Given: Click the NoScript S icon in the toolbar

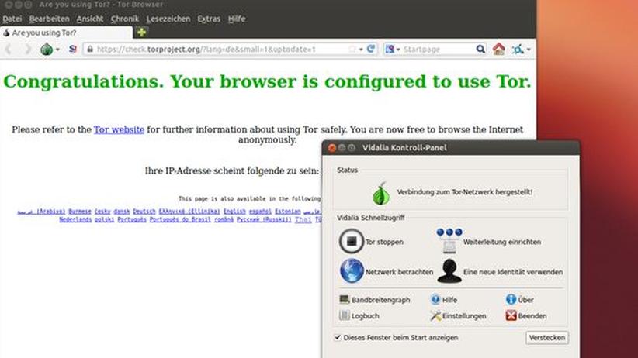Looking at the screenshot, I should [73, 49].
